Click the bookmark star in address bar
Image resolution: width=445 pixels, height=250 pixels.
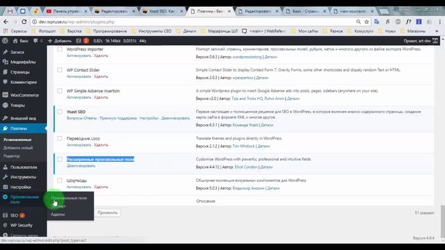[366, 22]
